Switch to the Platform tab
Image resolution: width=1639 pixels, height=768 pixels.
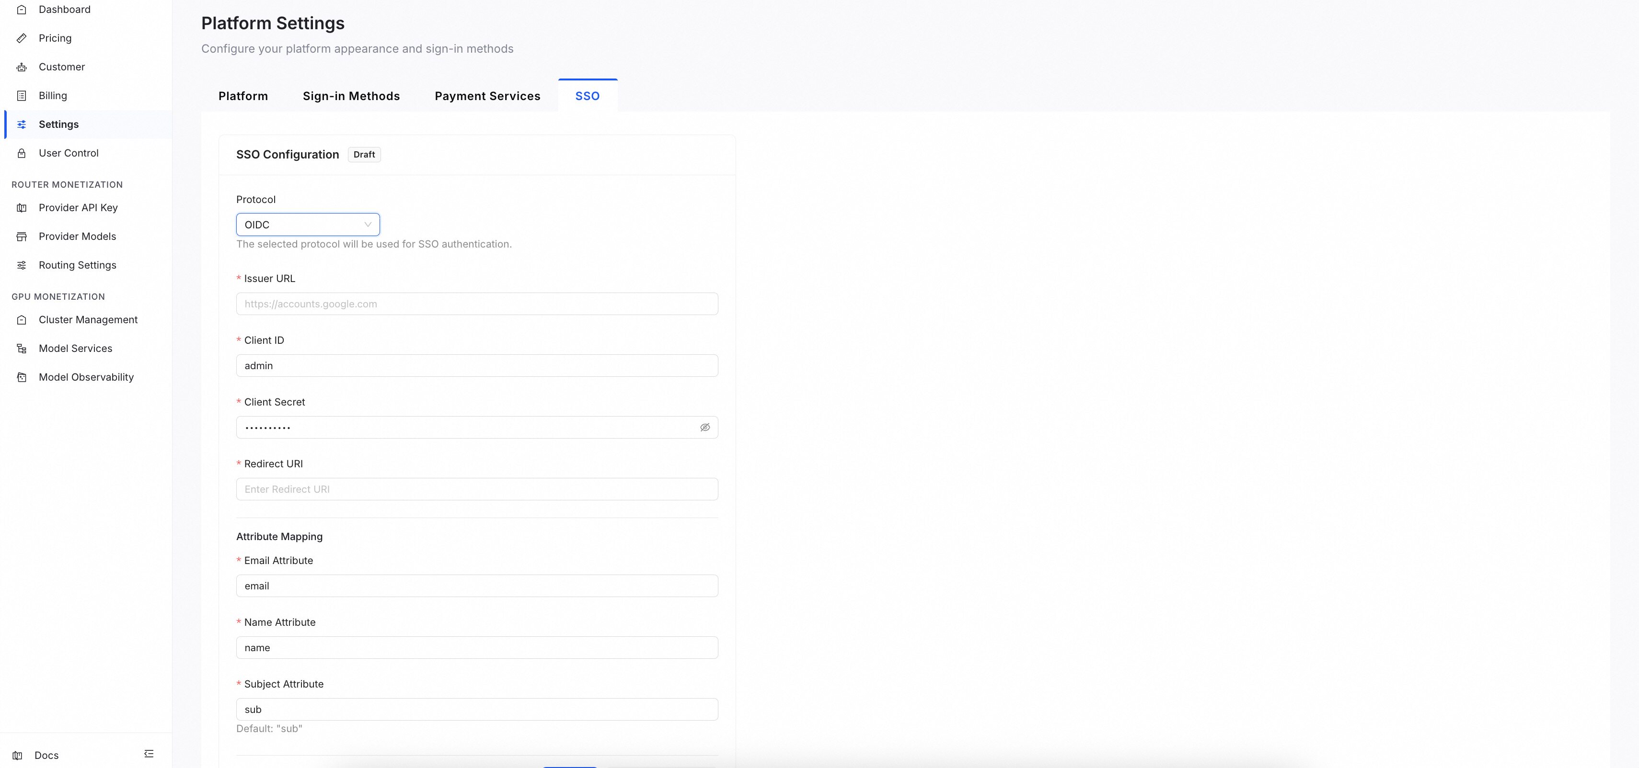pos(243,96)
